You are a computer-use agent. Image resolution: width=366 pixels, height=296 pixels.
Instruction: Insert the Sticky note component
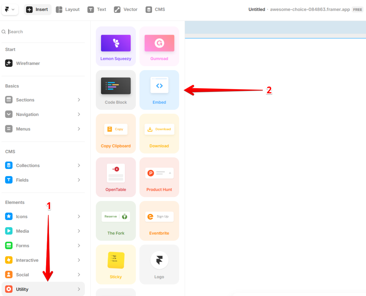pos(116,264)
